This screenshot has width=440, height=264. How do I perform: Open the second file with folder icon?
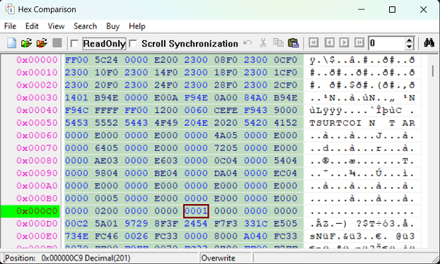(x=42, y=43)
